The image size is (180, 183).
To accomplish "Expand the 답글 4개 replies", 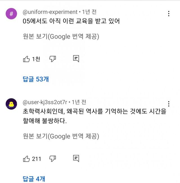I will pyautogui.click(x=34, y=178).
